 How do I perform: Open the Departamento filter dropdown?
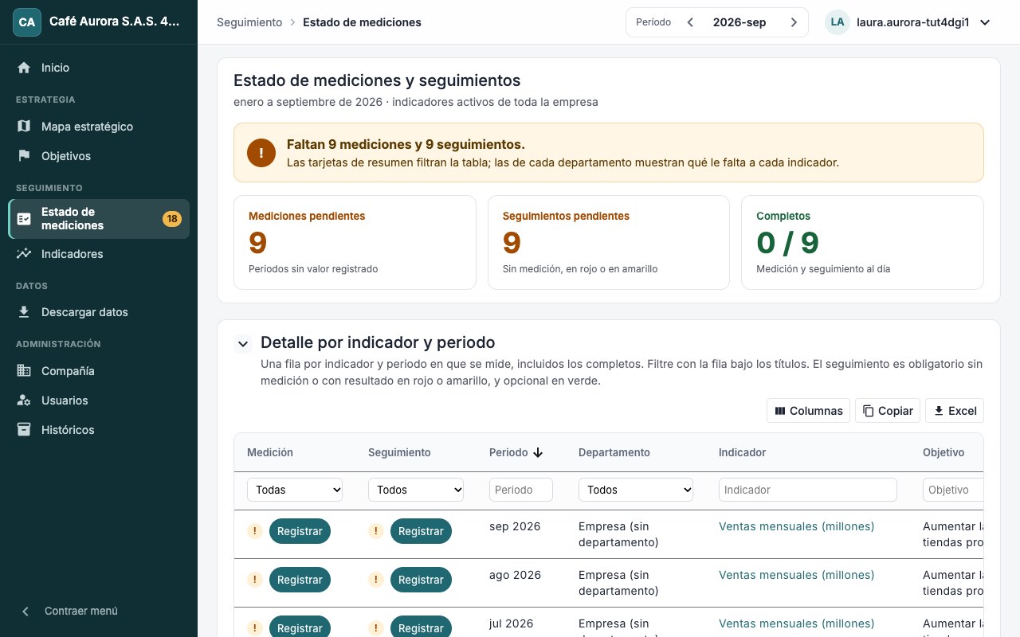pyautogui.click(x=636, y=490)
